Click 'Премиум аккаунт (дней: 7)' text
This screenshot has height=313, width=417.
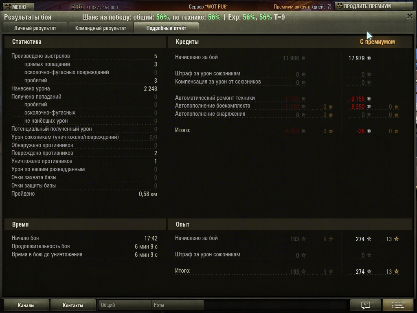[303, 7]
